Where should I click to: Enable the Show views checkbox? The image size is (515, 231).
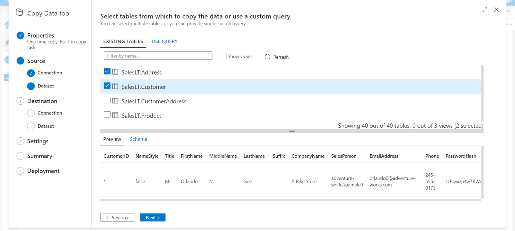[223, 56]
